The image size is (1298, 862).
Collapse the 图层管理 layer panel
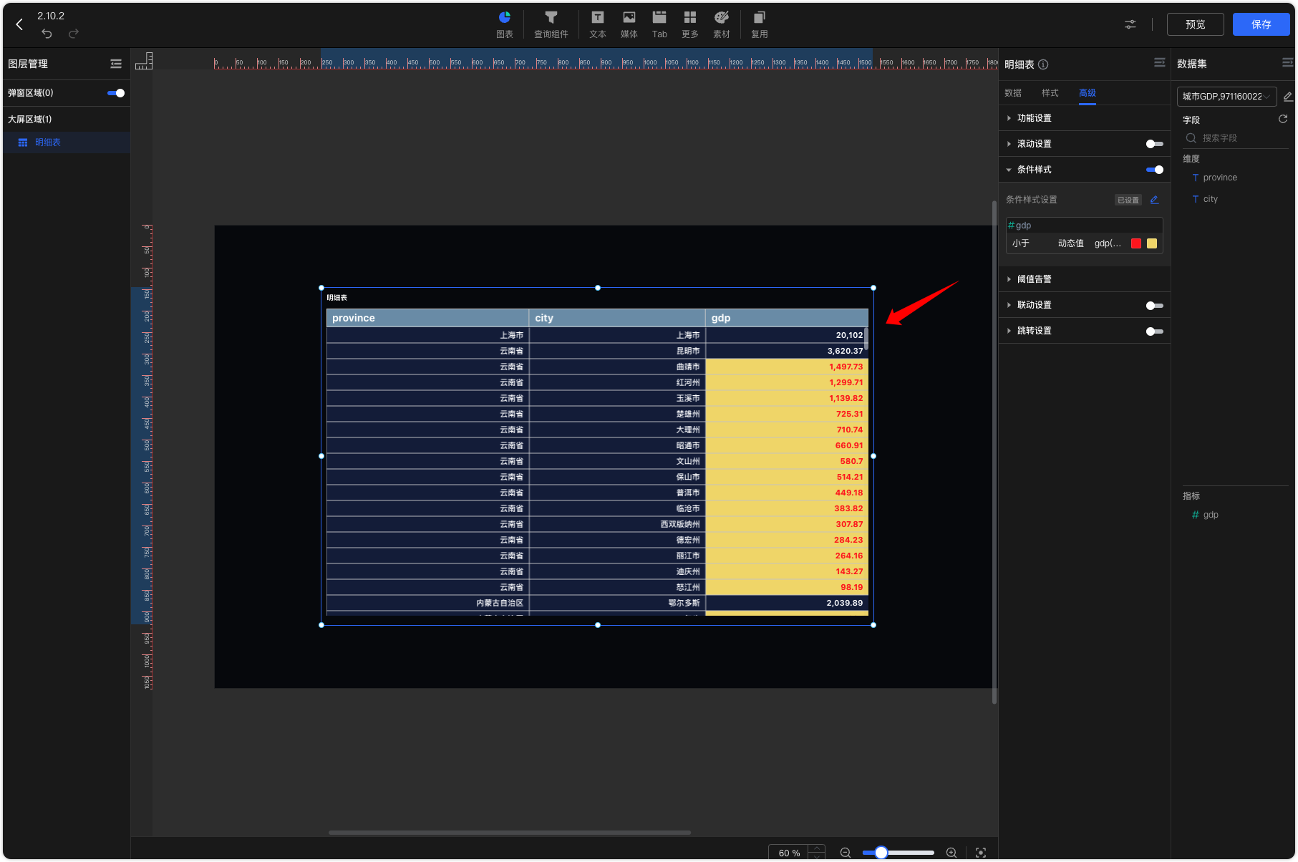click(116, 64)
